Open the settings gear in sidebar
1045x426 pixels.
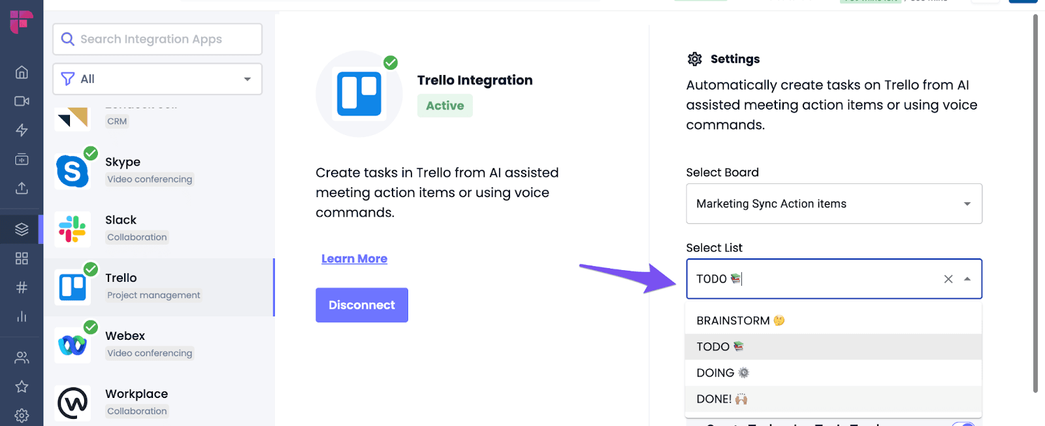click(x=22, y=416)
